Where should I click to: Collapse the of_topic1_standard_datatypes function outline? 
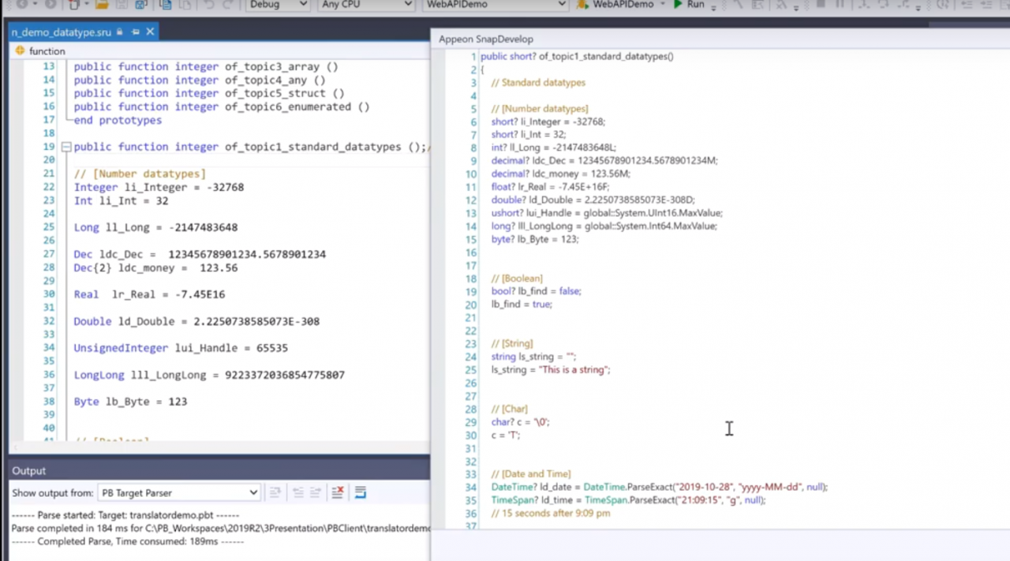66,147
